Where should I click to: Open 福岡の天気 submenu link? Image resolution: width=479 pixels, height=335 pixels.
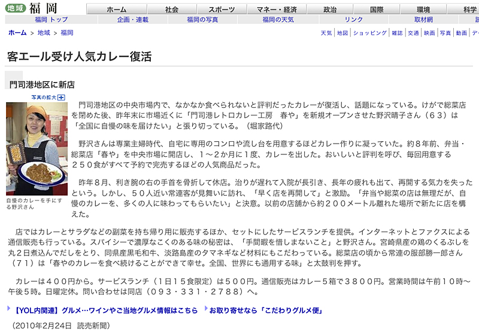[278, 20]
